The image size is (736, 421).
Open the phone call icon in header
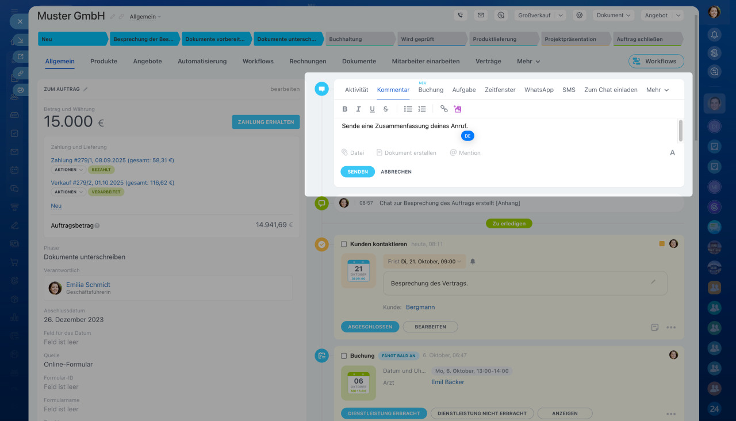pos(460,16)
